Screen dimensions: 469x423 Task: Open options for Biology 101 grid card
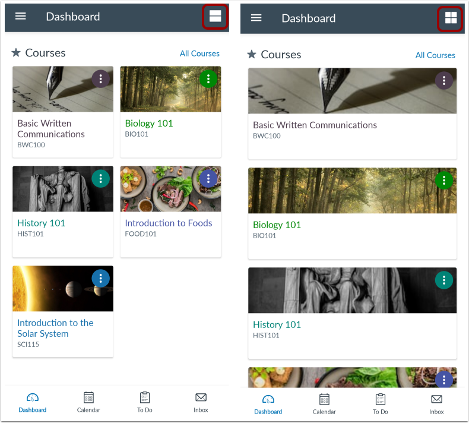tap(208, 79)
